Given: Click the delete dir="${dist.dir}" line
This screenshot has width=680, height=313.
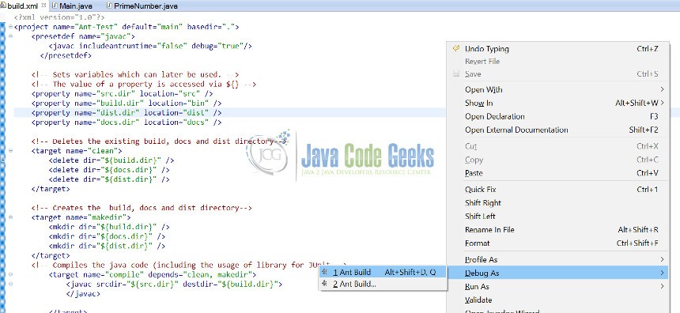Looking at the screenshot, I should 109,179.
